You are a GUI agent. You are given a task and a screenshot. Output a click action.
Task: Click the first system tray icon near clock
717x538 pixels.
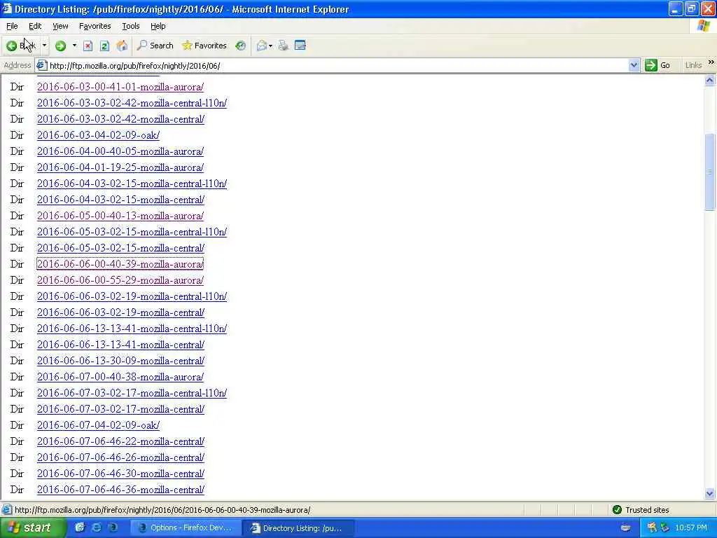pos(652,527)
